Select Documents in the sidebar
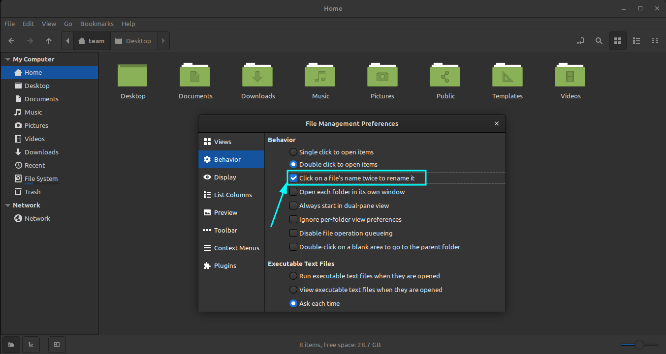This screenshot has height=354, width=666. (x=49, y=99)
